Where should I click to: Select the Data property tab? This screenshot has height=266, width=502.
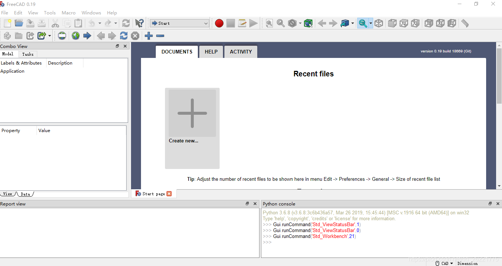tap(25, 194)
